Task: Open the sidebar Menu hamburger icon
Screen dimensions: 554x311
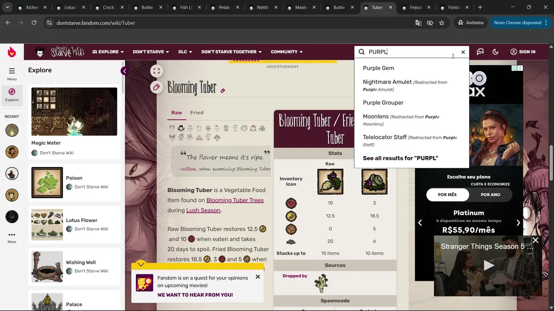Action: tap(12, 71)
